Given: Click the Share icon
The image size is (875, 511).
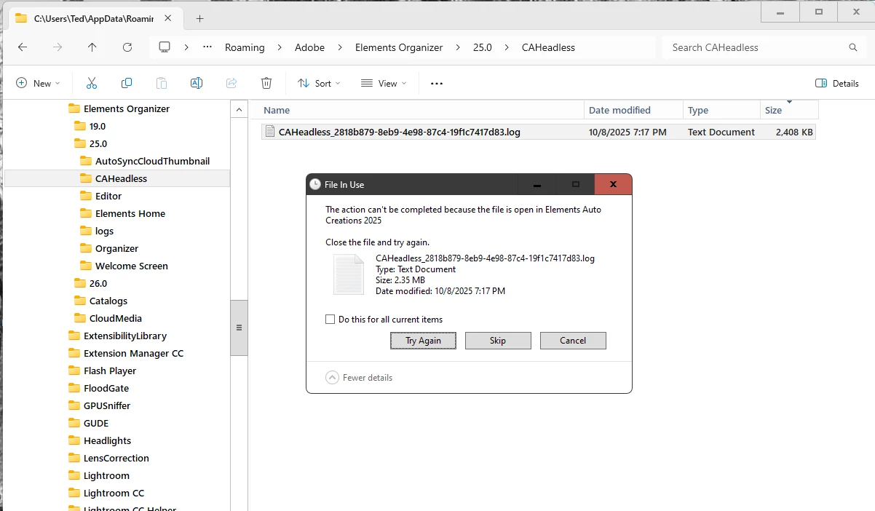Looking at the screenshot, I should coord(231,83).
